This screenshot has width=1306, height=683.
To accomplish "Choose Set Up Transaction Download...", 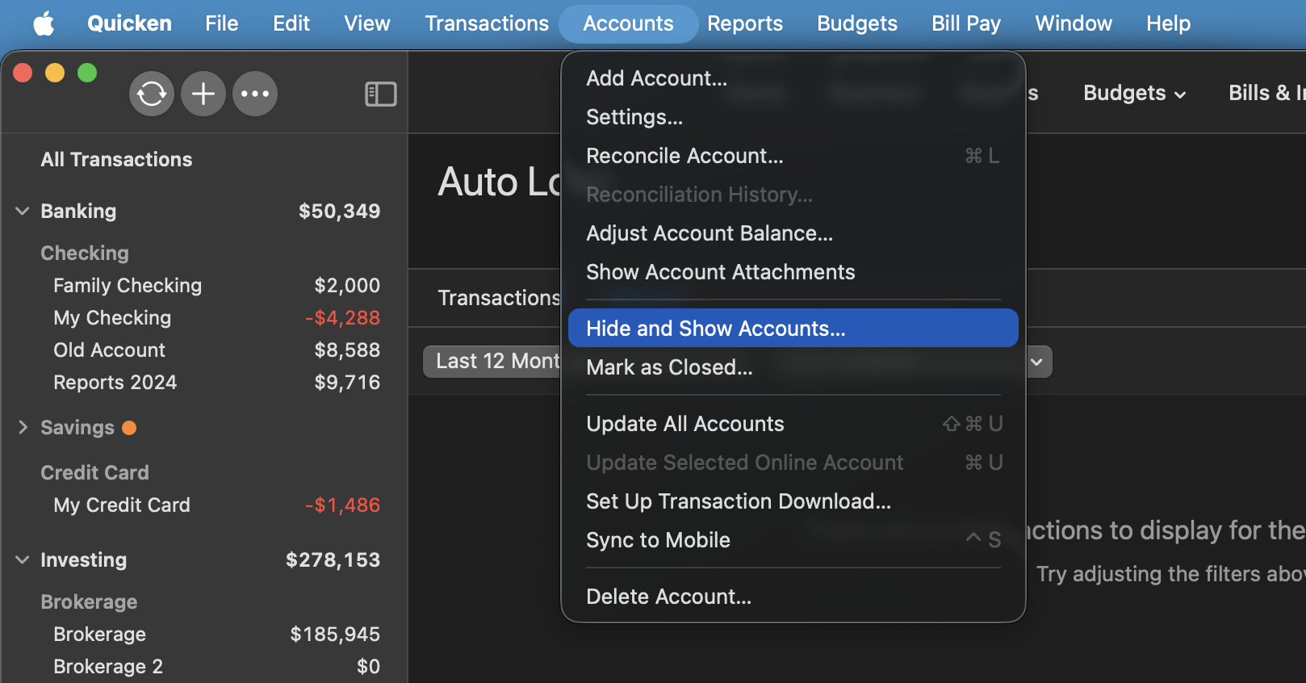I will click(x=793, y=501).
